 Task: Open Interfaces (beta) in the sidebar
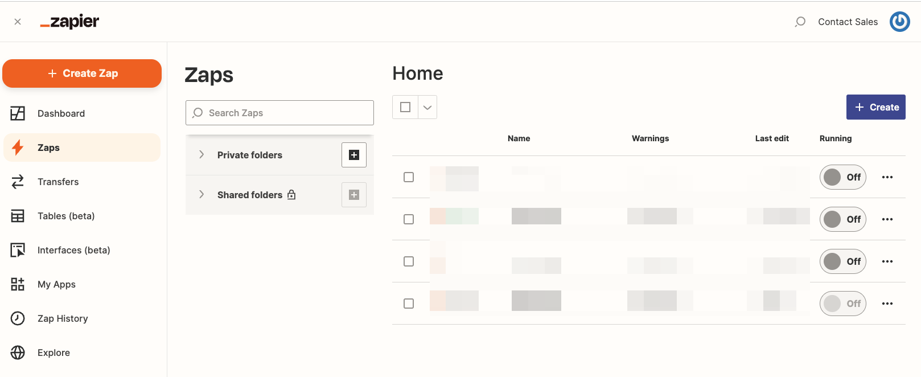82,250
